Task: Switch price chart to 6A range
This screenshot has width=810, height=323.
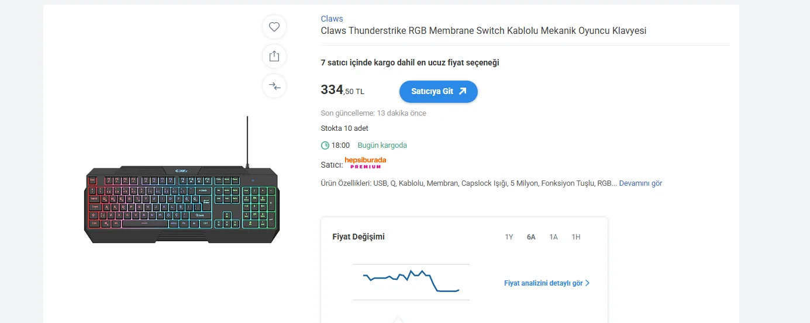Action: click(531, 237)
